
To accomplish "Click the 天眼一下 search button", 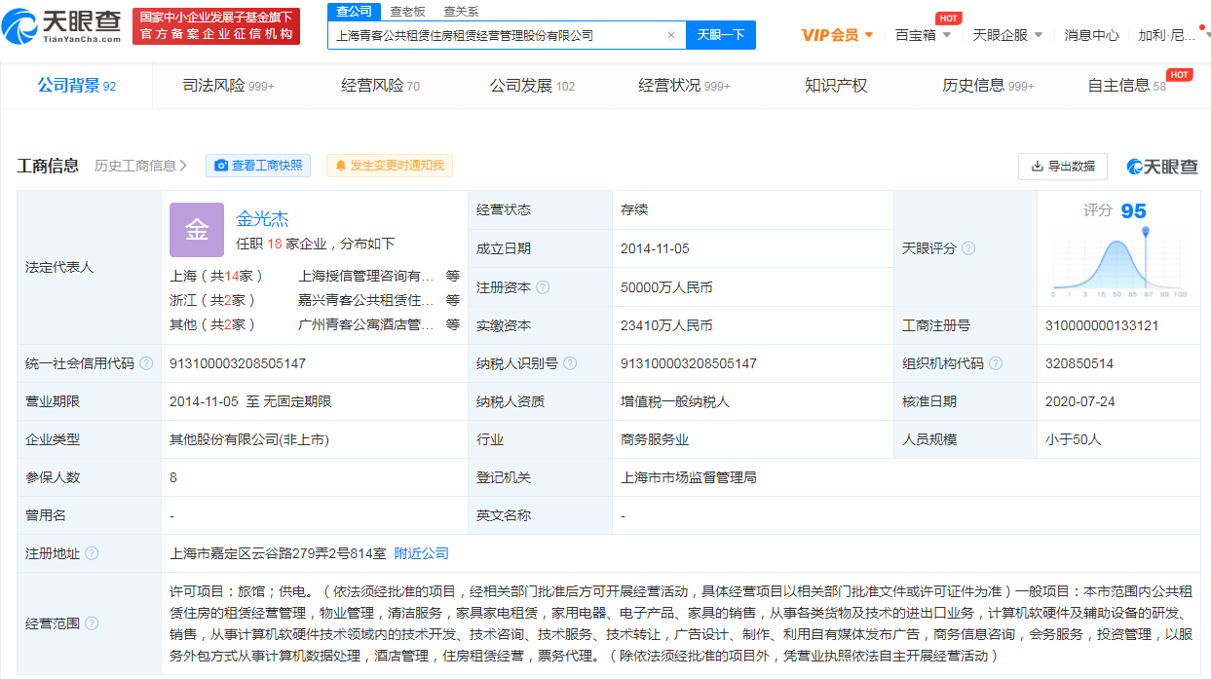I will [x=723, y=34].
